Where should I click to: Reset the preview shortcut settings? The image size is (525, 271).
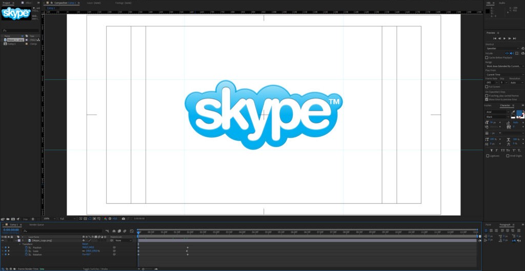[x=523, y=49]
